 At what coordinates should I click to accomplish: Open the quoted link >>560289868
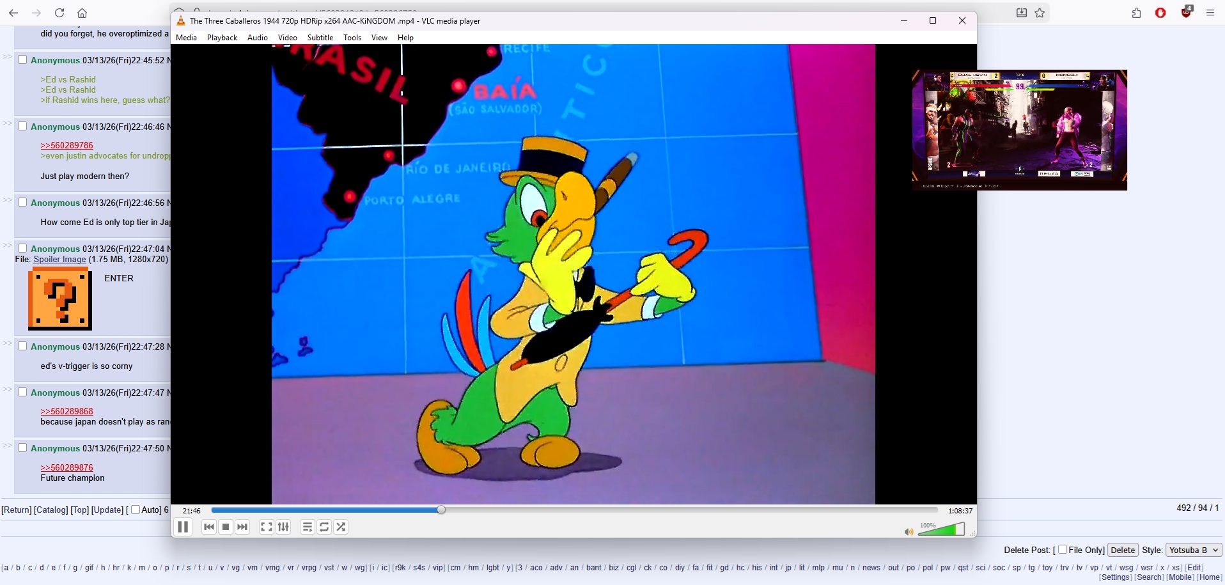[66, 411]
